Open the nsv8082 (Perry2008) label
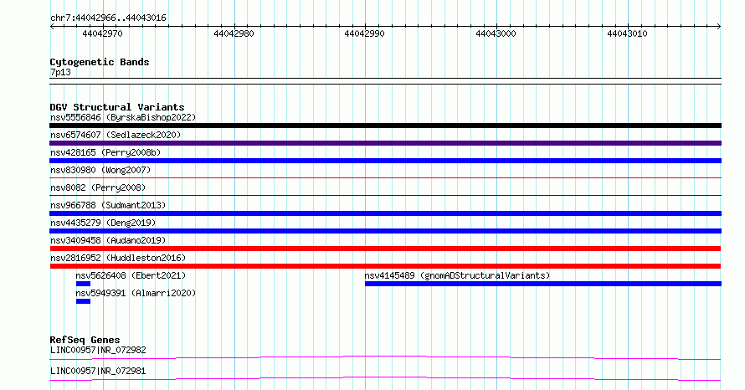This screenshot has height=390, width=745. (x=98, y=187)
